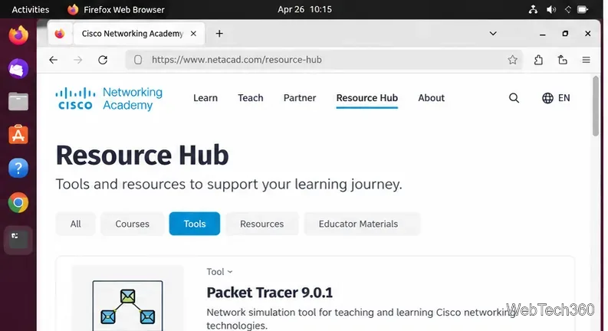Click the page vertical scrollbar thumb

point(596,106)
